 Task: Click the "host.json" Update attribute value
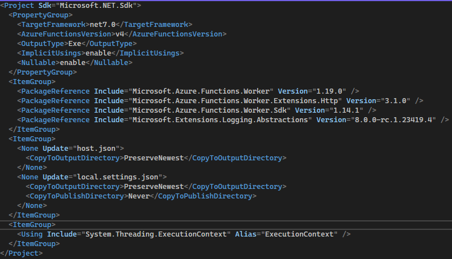click(x=96, y=148)
